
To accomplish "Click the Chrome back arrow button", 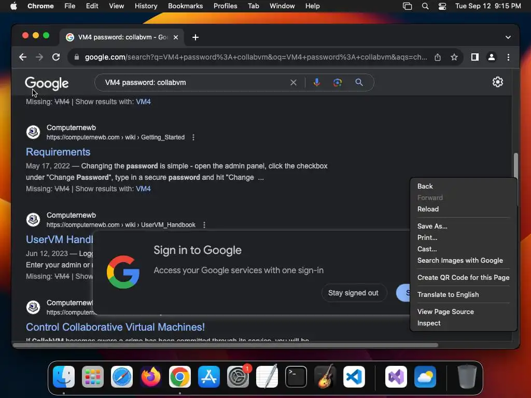I will (x=23, y=57).
